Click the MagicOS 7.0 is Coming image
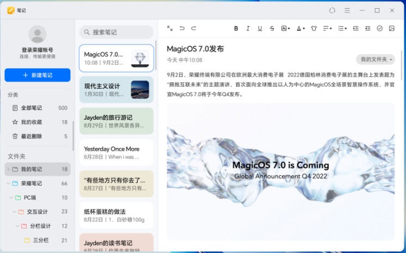The width and height of the screenshot is (406, 253). 281,172
